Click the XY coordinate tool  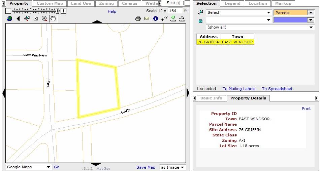[x=164, y=18]
